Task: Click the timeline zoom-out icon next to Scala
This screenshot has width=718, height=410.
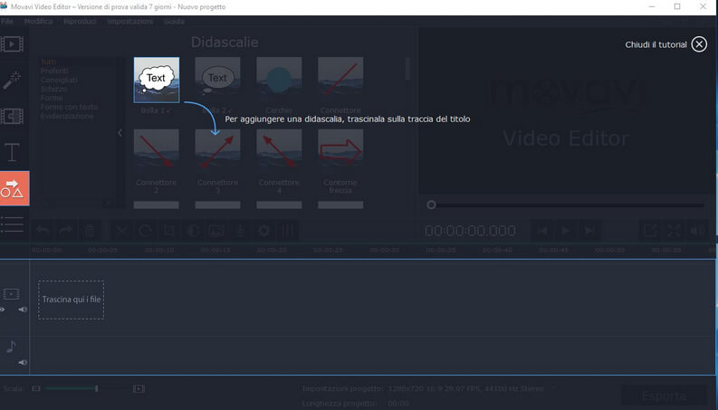Action: coord(36,388)
